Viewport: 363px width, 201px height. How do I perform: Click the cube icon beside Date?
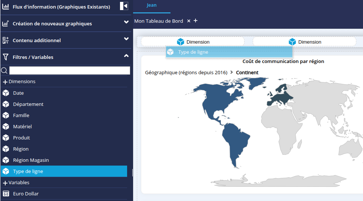tap(6, 93)
